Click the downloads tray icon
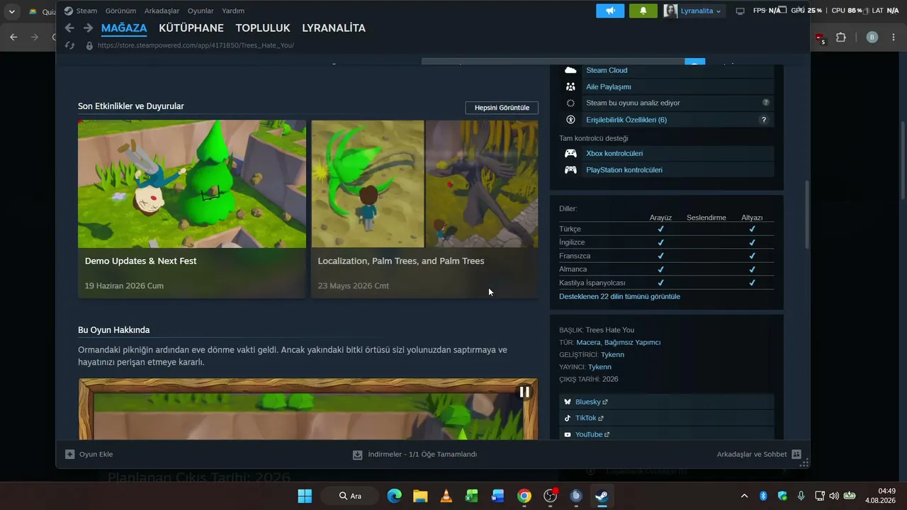Screen dimensions: 907x510 [x=358, y=455]
